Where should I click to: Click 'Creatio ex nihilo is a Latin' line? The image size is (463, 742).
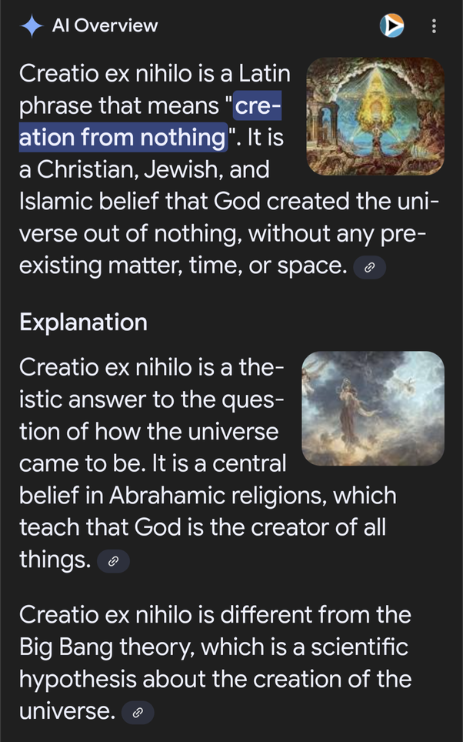[154, 74]
